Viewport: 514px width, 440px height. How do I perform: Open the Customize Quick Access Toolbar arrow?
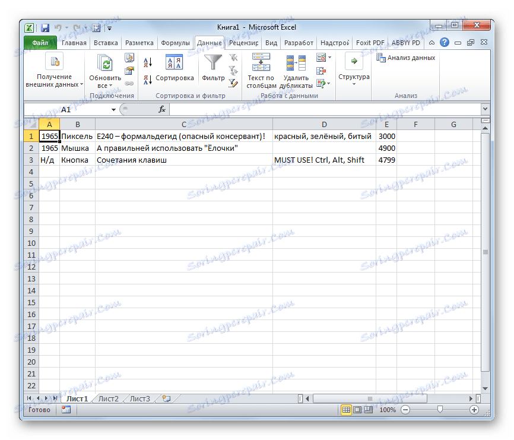click(109, 29)
